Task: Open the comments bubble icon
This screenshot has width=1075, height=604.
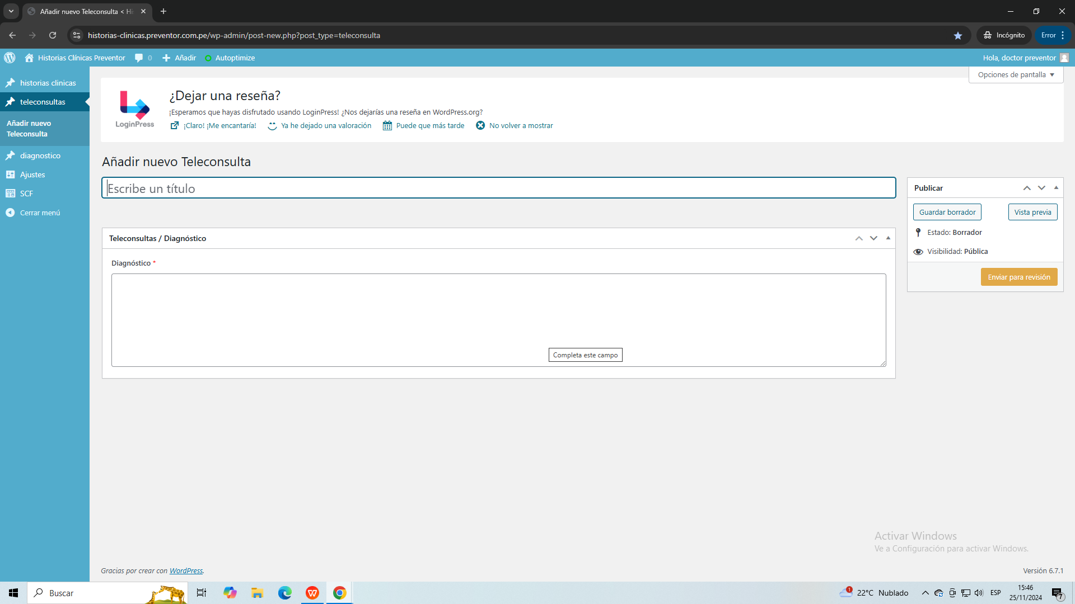Action: [x=139, y=58]
